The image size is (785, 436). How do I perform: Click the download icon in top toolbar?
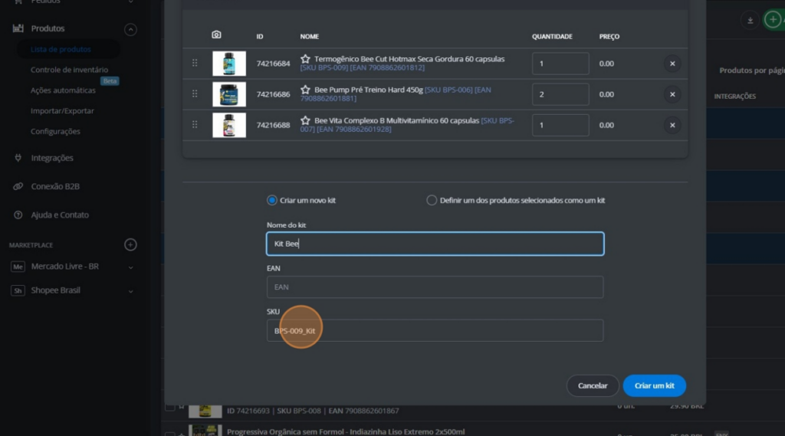coord(750,20)
